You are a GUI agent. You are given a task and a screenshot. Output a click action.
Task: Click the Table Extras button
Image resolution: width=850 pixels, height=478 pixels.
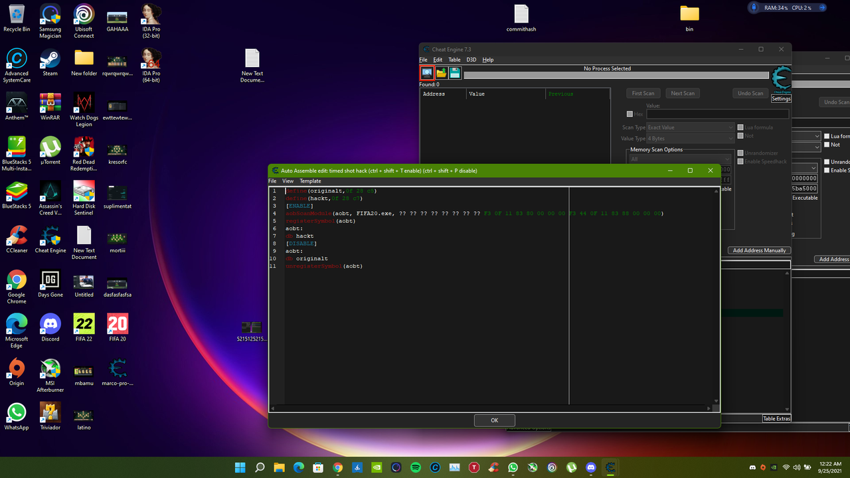pyautogui.click(x=776, y=418)
